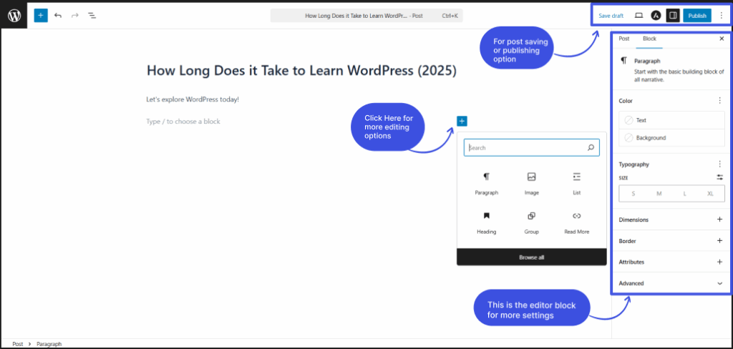Click the block Search input field
Screen dimensions: 733x349
[x=532, y=147]
